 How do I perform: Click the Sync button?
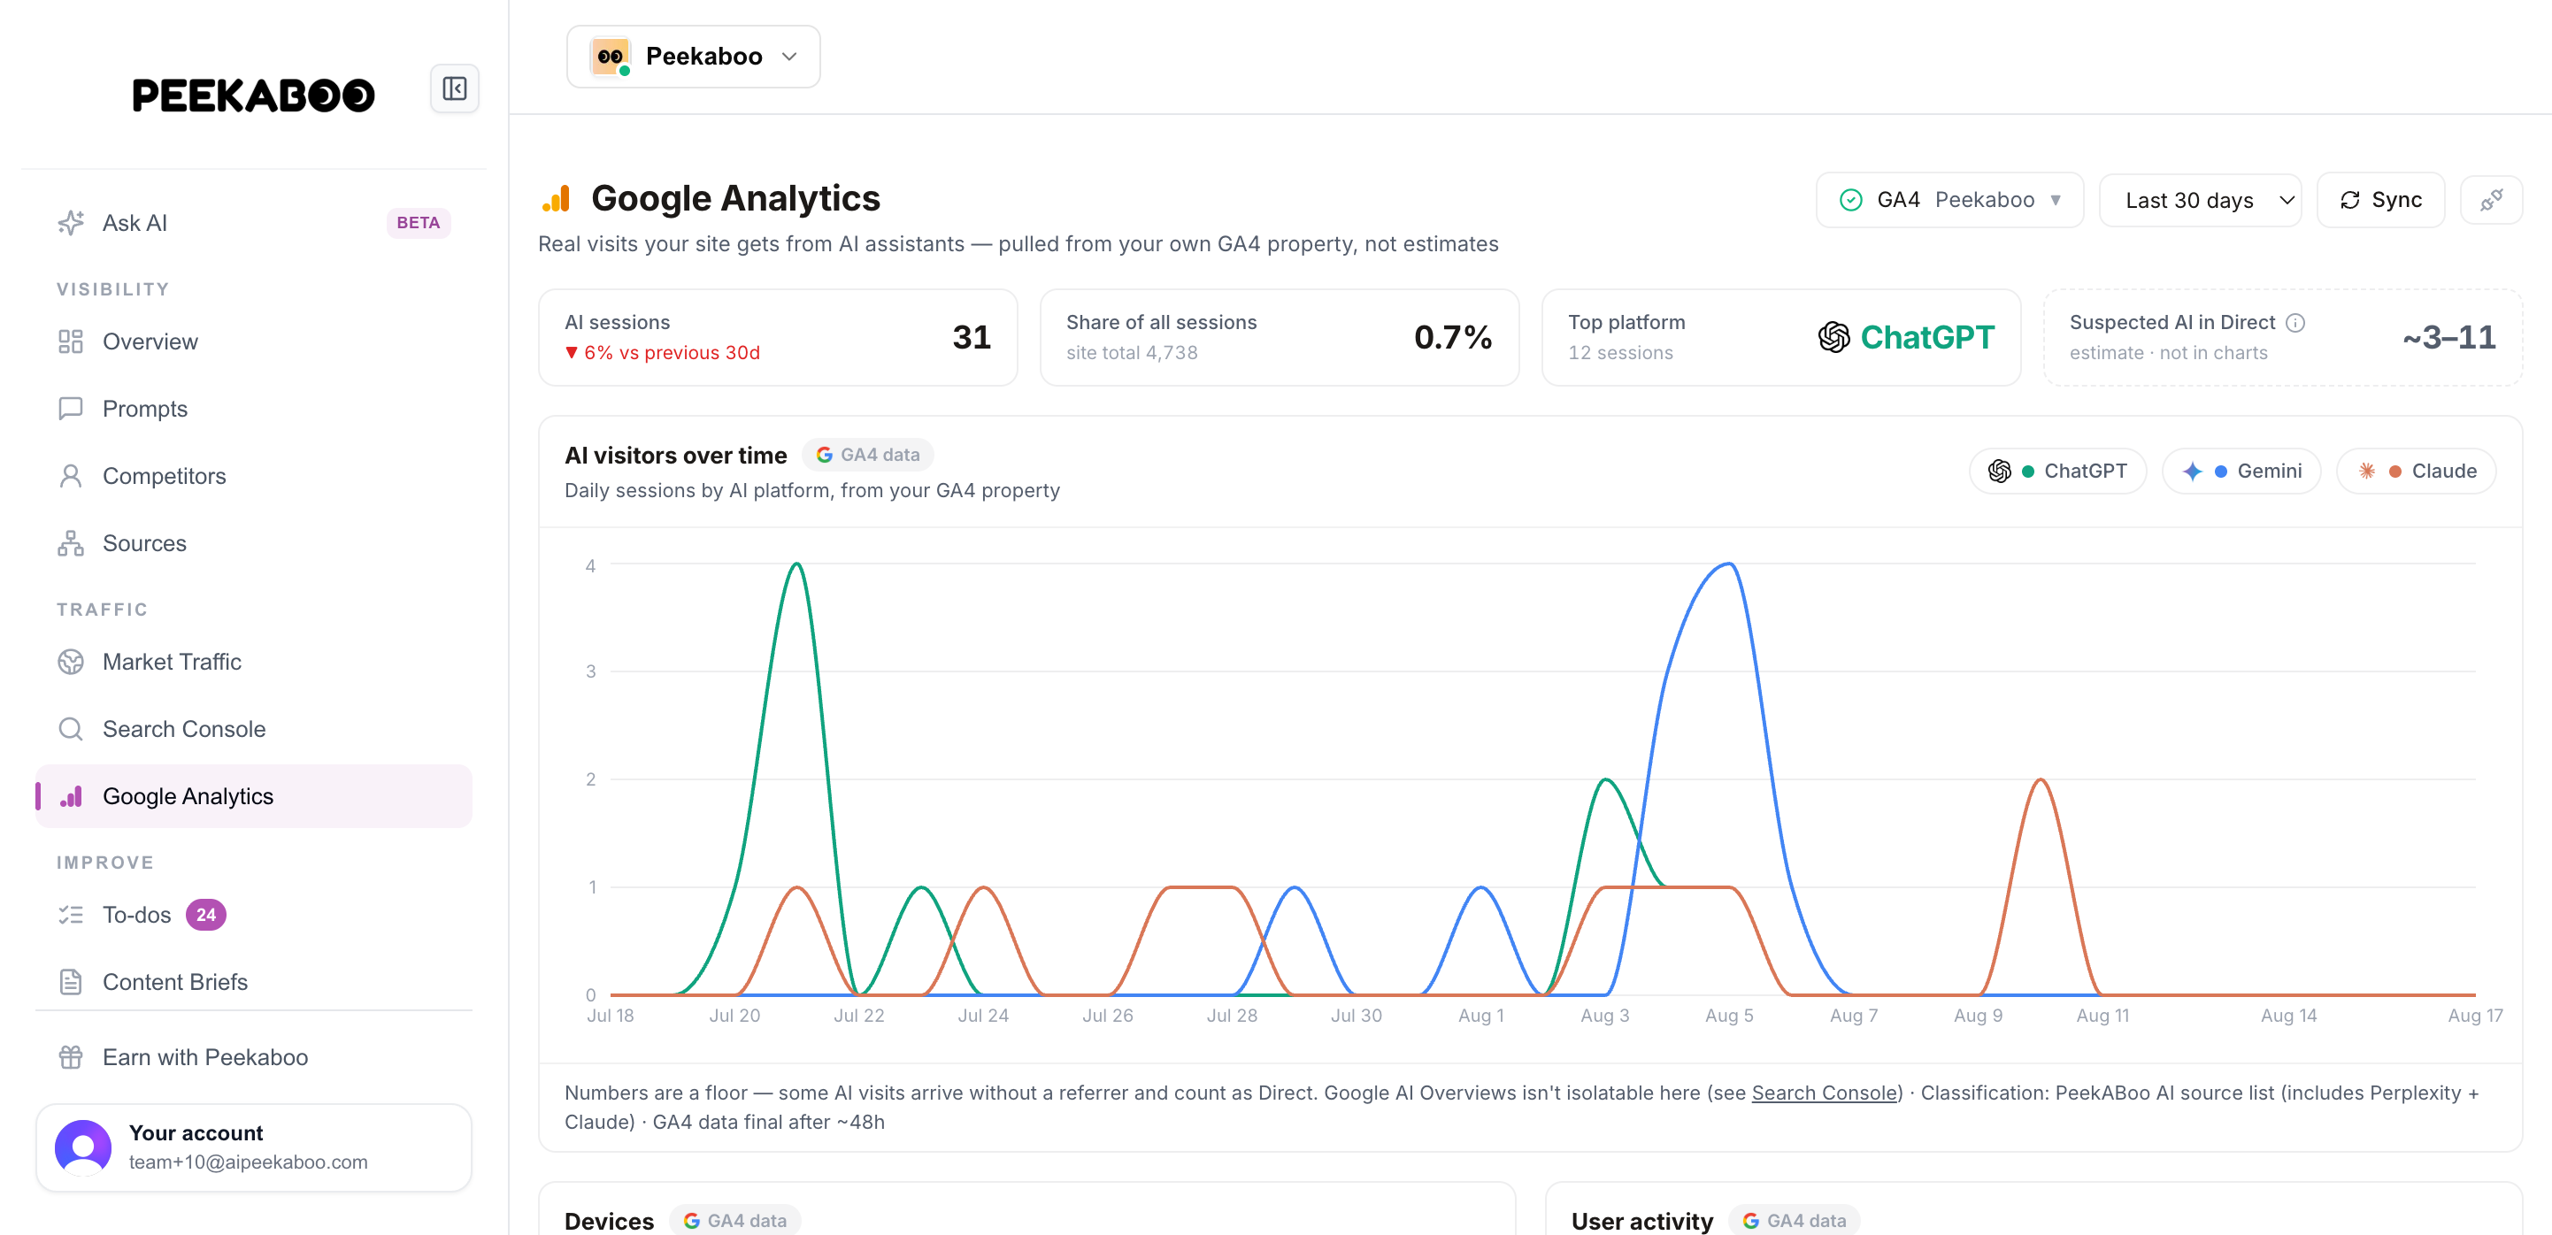2380,200
